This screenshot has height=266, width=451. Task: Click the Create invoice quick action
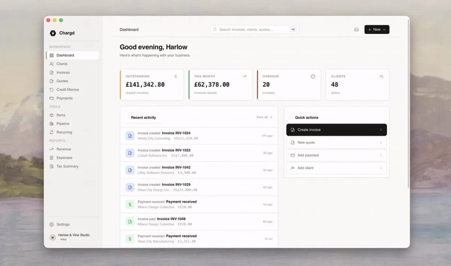click(336, 130)
